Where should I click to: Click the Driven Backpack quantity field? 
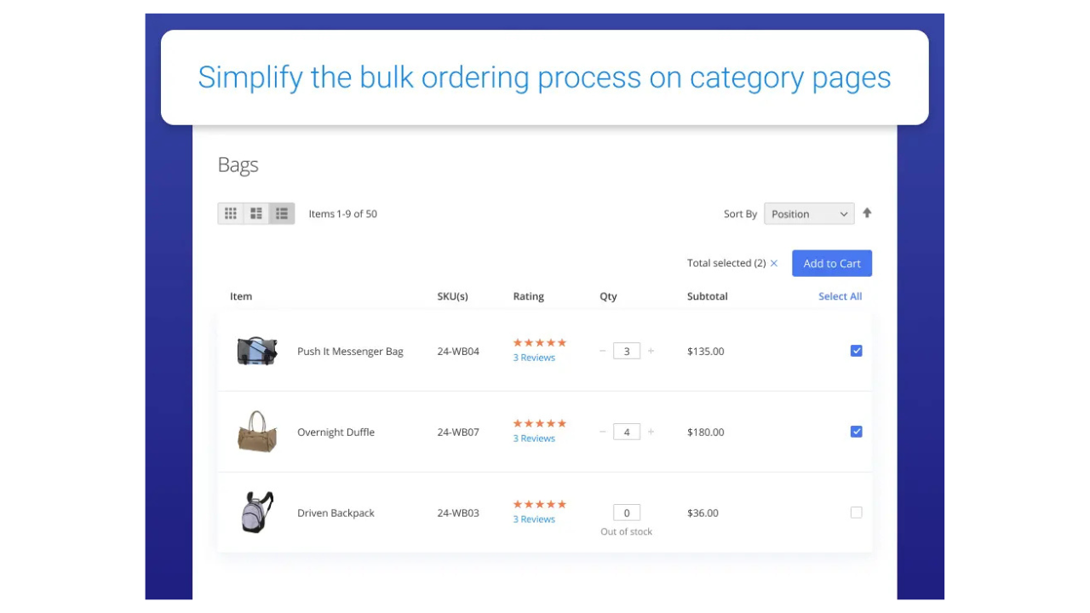point(627,513)
